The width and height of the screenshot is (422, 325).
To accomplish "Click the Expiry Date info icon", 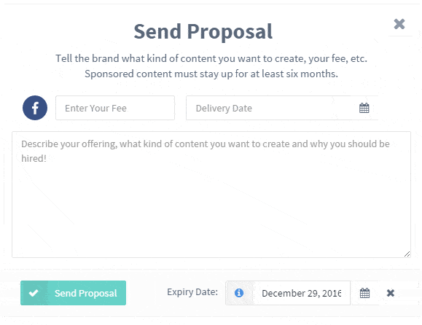I will click(239, 293).
